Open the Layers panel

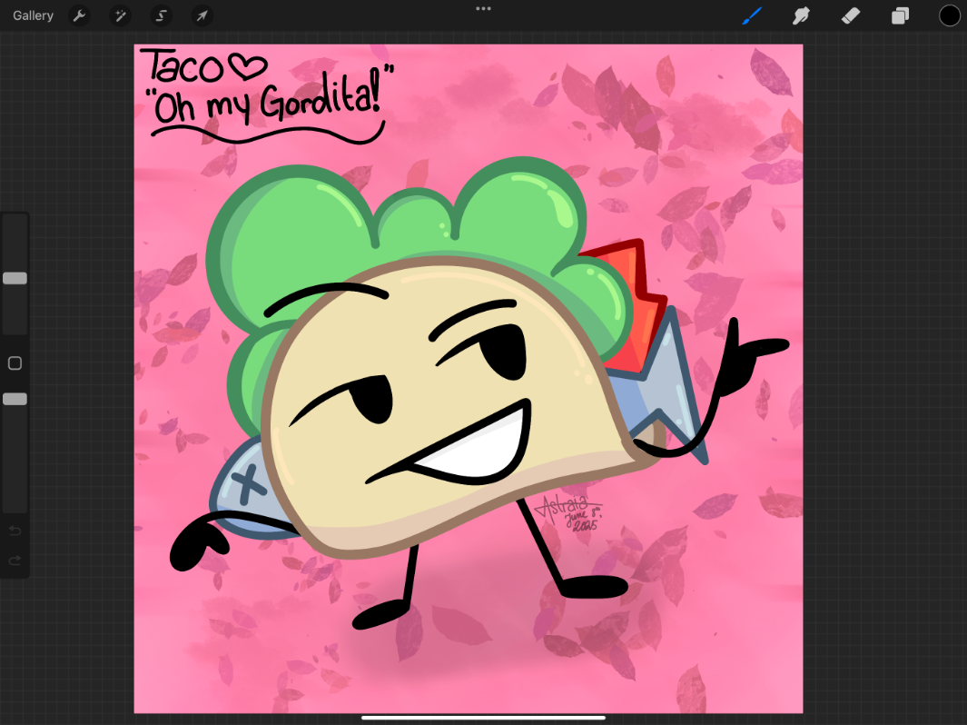tap(900, 15)
